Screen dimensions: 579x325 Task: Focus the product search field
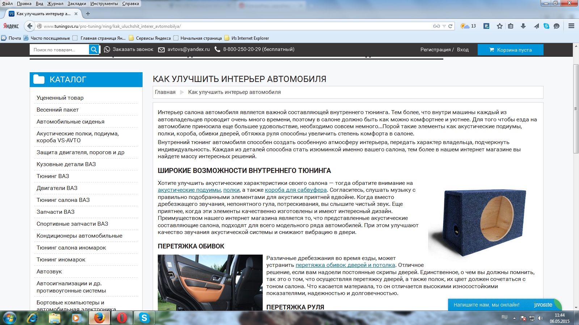pos(59,49)
